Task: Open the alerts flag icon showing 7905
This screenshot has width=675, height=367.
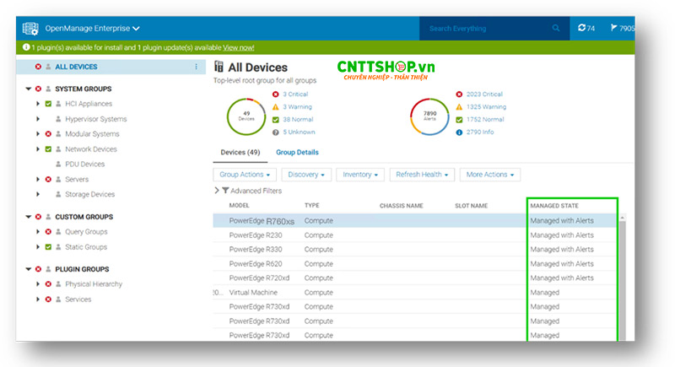Action: point(622,28)
